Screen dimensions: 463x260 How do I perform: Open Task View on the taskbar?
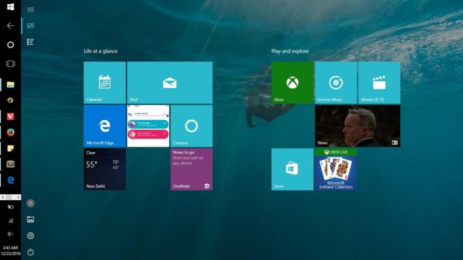(10, 64)
